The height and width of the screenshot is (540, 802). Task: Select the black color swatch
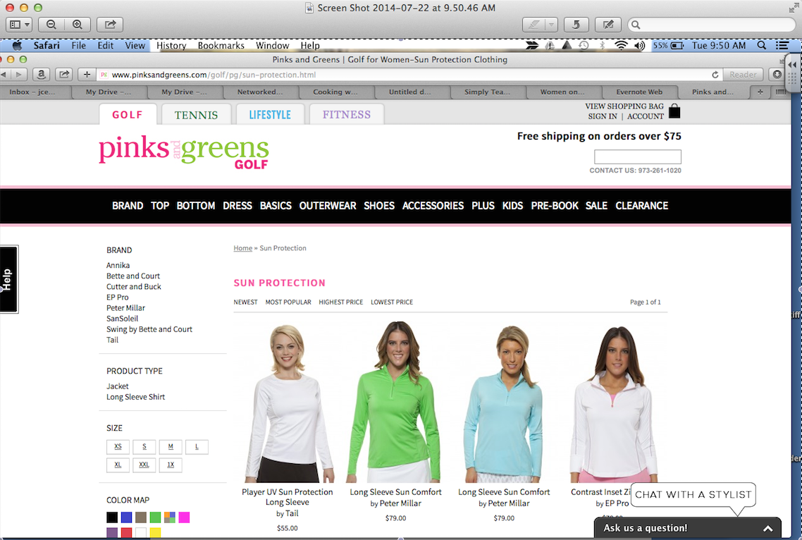pos(112,517)
